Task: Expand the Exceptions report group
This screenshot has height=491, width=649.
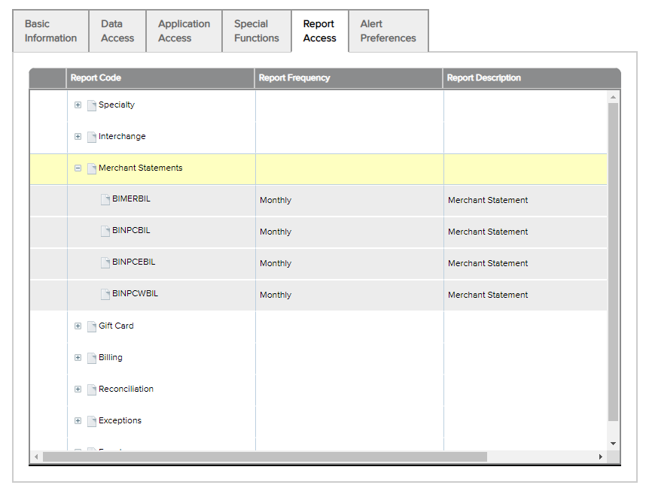Action: point(78,421)
